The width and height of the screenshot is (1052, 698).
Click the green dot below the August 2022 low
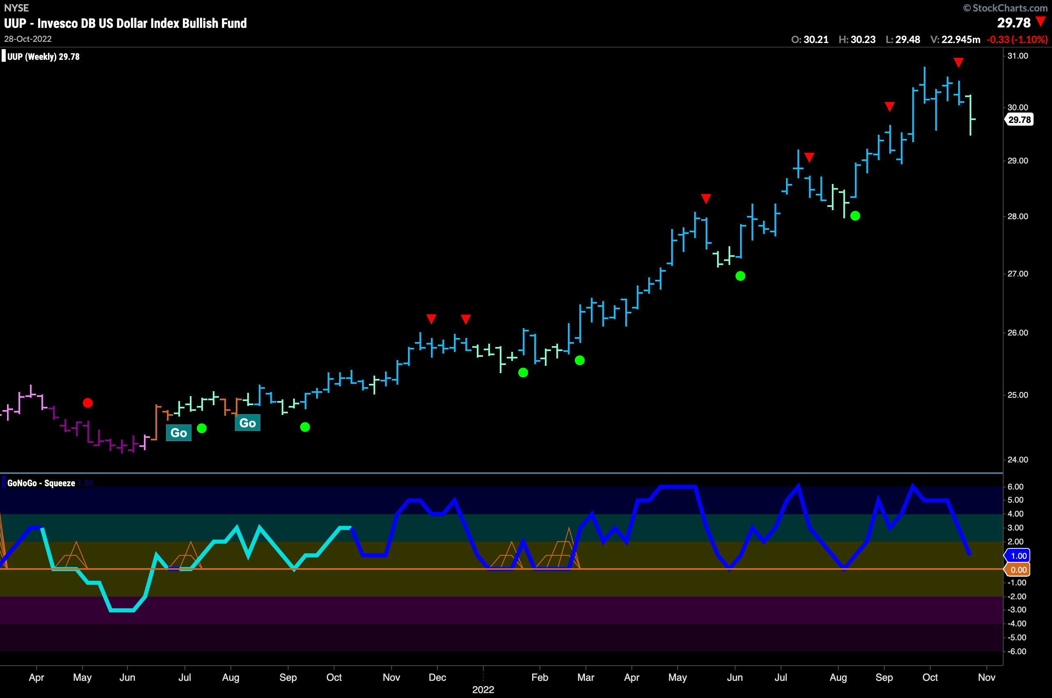coord(855,216)
